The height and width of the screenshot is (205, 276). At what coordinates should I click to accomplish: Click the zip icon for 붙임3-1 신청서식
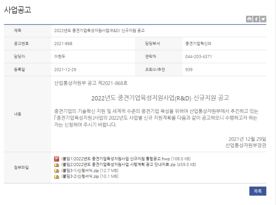[x=56, y=171]
